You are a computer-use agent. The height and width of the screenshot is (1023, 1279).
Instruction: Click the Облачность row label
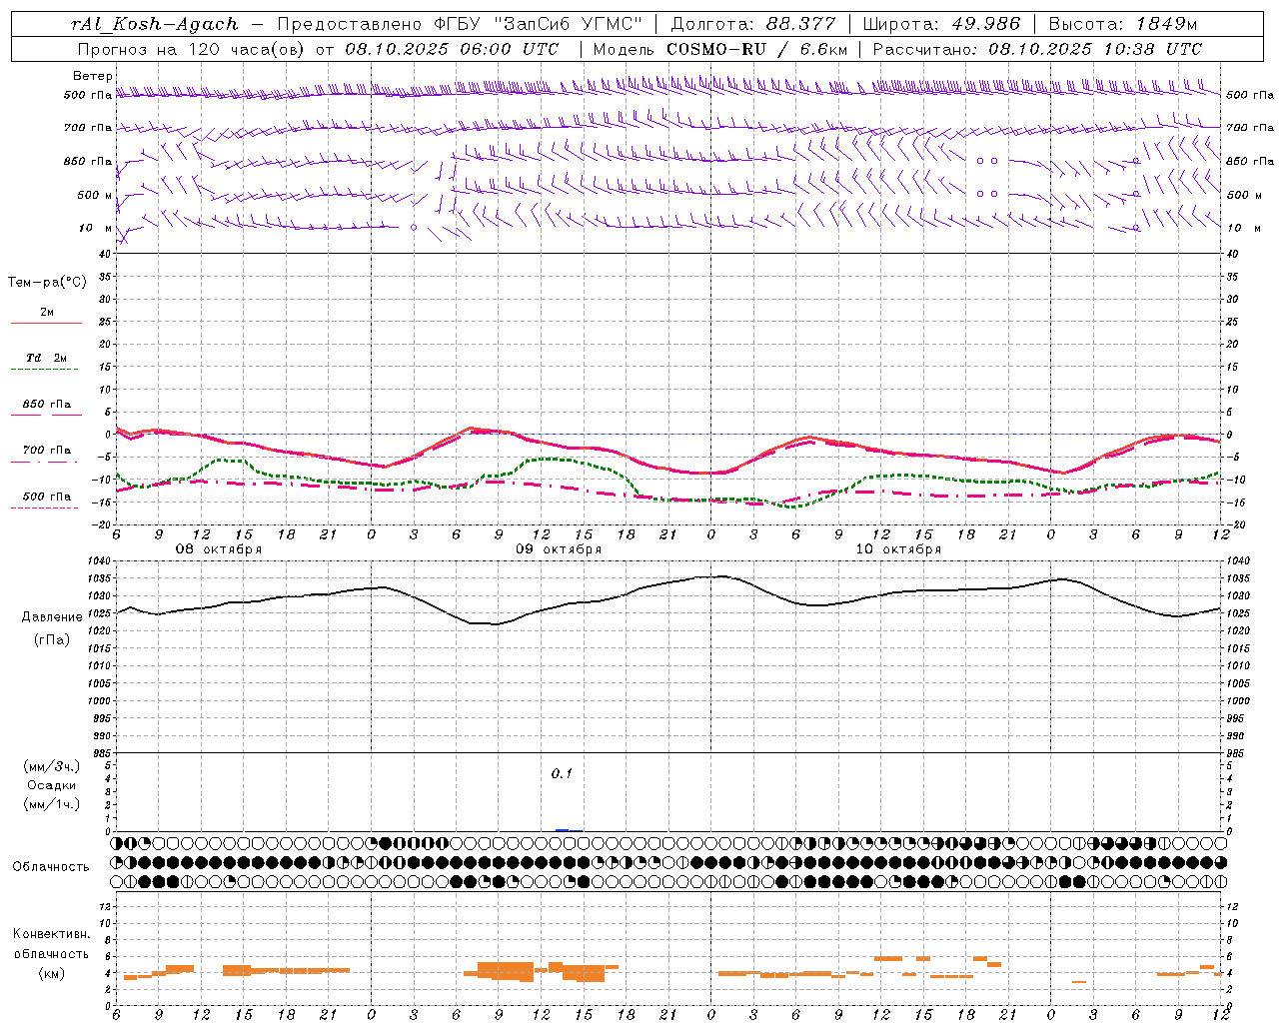point(51,867)
